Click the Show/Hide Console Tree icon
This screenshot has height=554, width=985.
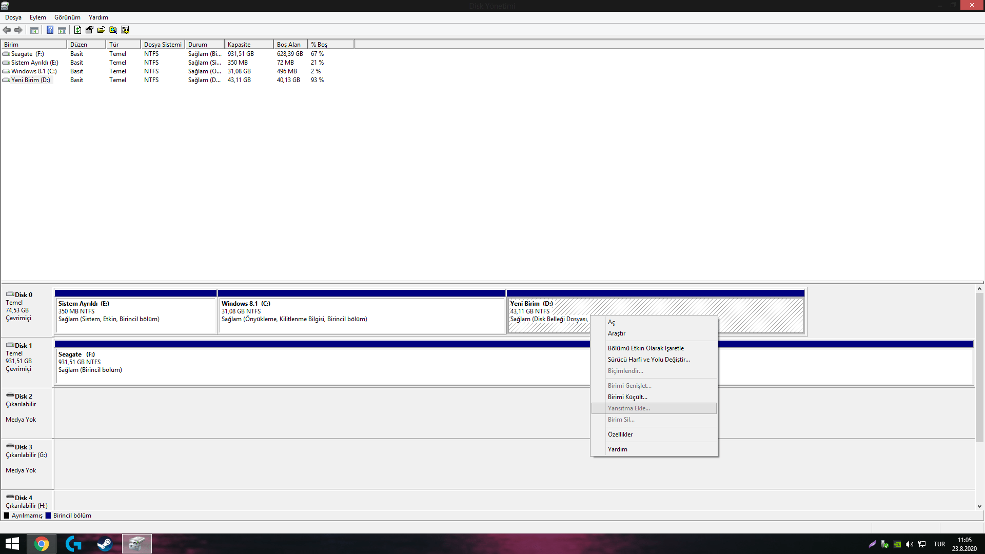pyautogui.click(x=34, y=30)
